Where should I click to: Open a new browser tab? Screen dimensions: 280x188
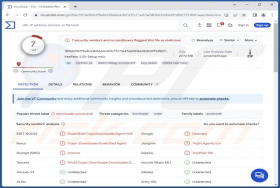(75, 7)
